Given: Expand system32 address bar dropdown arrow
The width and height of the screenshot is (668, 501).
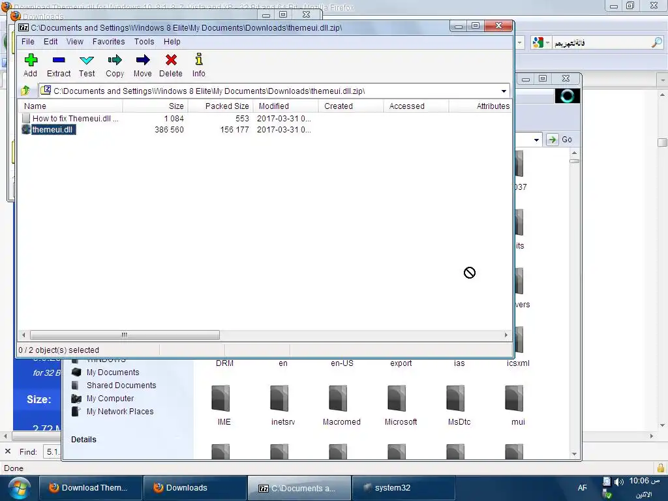Looking at the screenshot, I should [x=536, y=140].
